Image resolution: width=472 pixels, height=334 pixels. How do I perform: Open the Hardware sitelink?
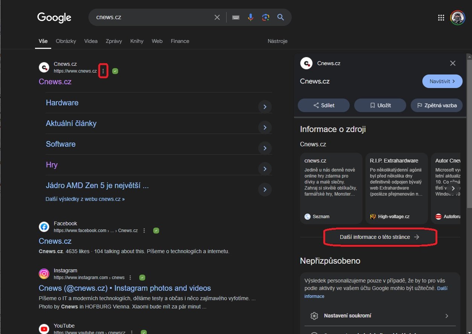click(62, 103)
